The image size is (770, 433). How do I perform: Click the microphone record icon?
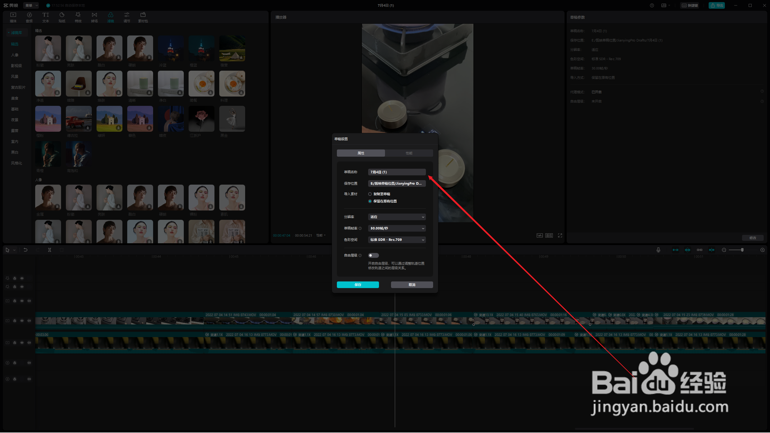[x=658, y=250]
